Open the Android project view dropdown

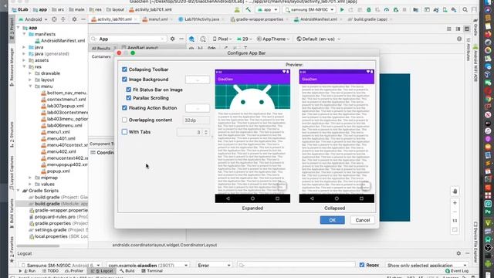click(x=33, y=19)
